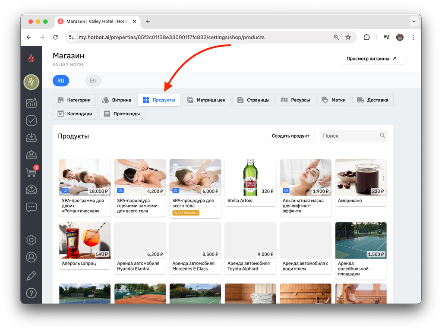Open the Категории tab

74,100
